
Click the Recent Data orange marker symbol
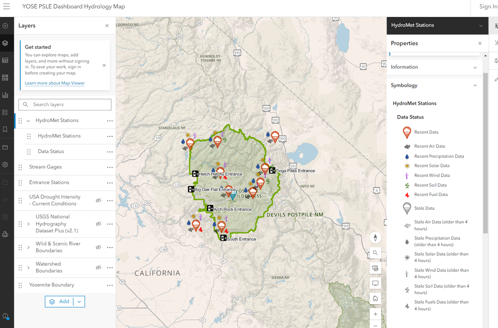coord(407,132)
